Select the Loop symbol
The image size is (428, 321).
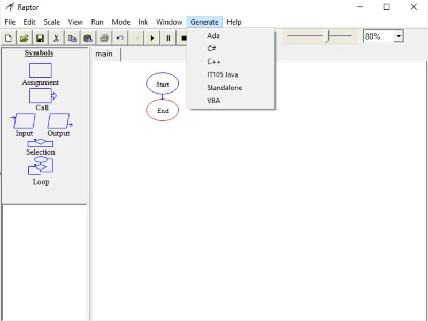pos(41,166)
